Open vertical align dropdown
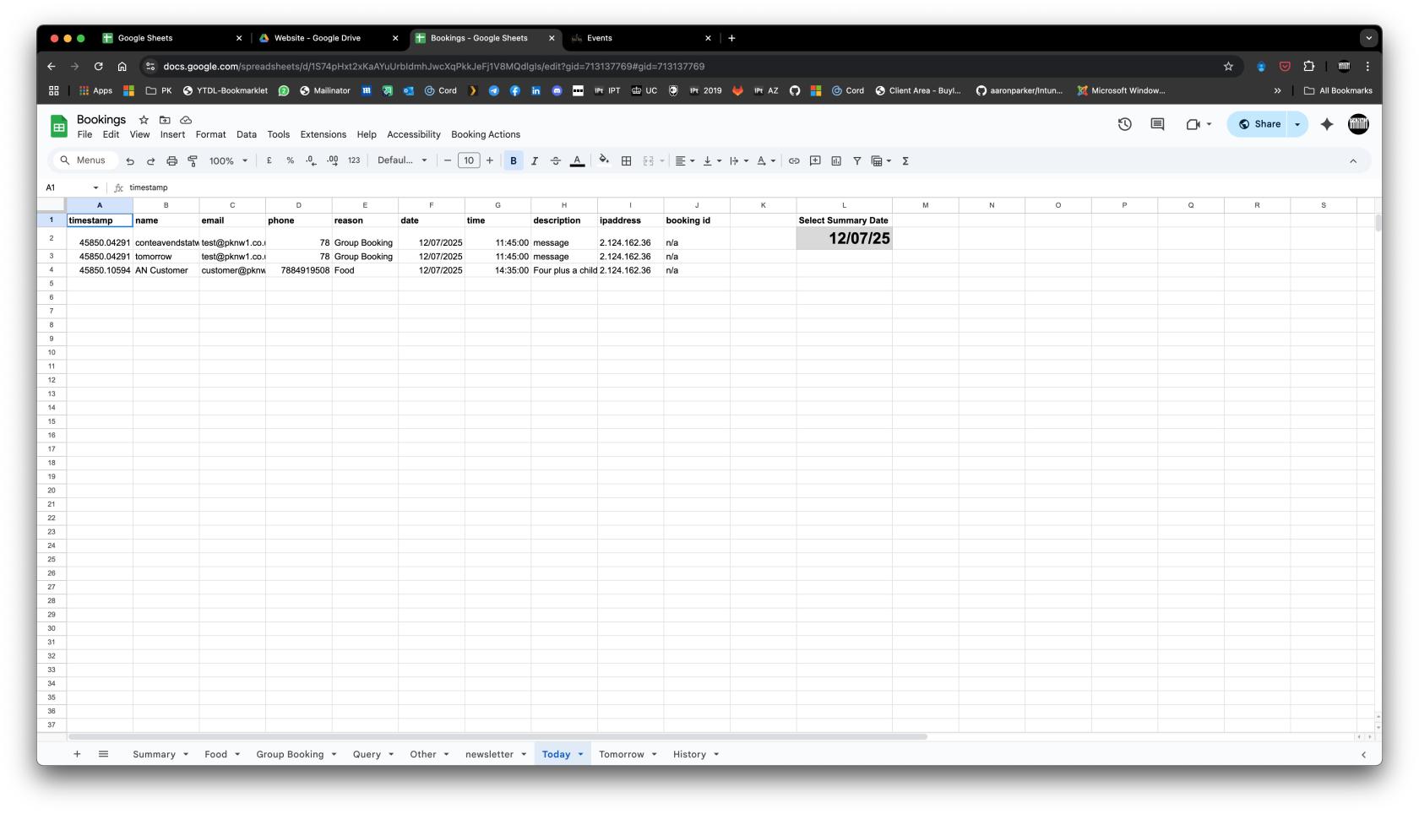The height and width of the screenshot is (814, 1419). pyautogui.click(x=712, y=160)
